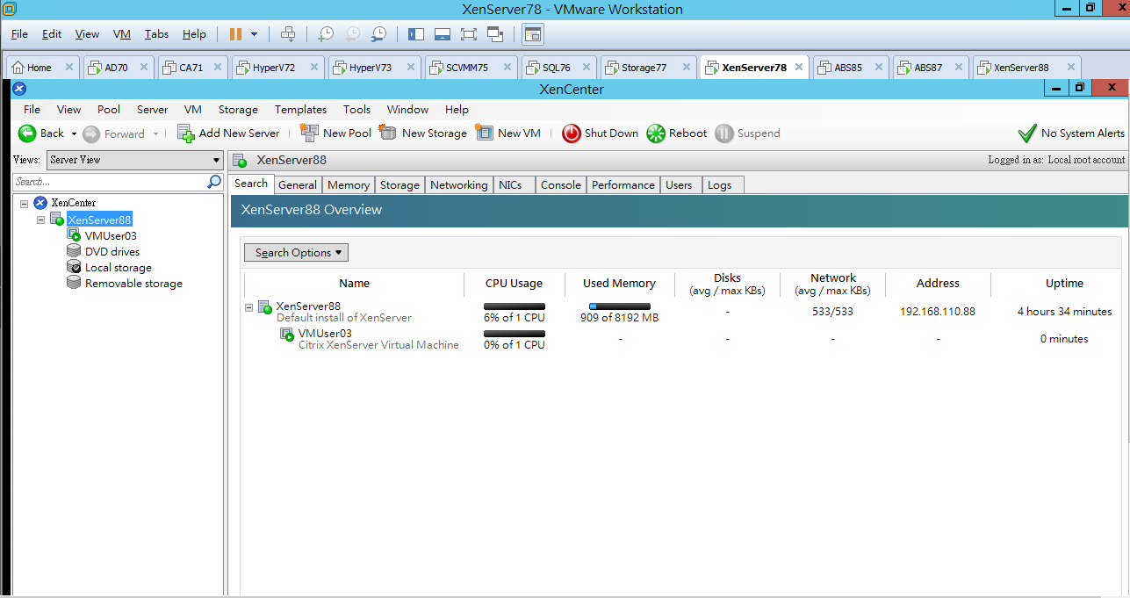The width and height of the screenshot is (1130, 598).
Task: Open the VMware Edit menu
Action: tap(52, 34)
